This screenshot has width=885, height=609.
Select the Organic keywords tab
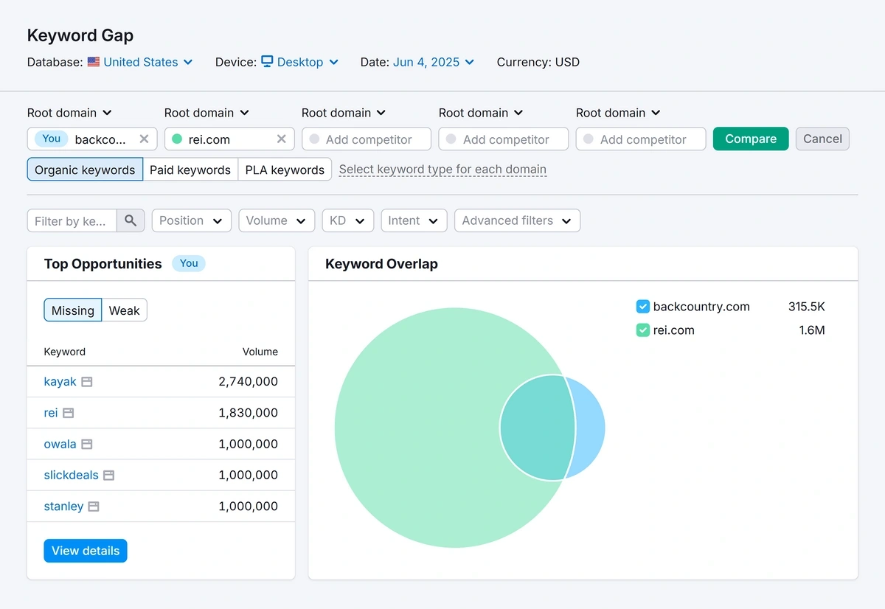click(x=85, y=170)
